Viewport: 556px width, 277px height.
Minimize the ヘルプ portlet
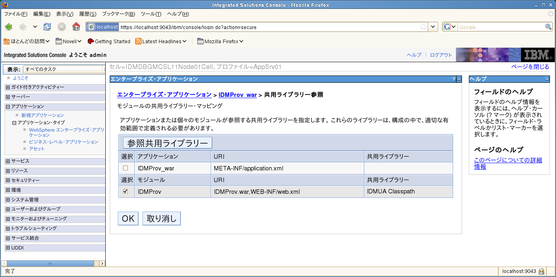click(547, 79)
